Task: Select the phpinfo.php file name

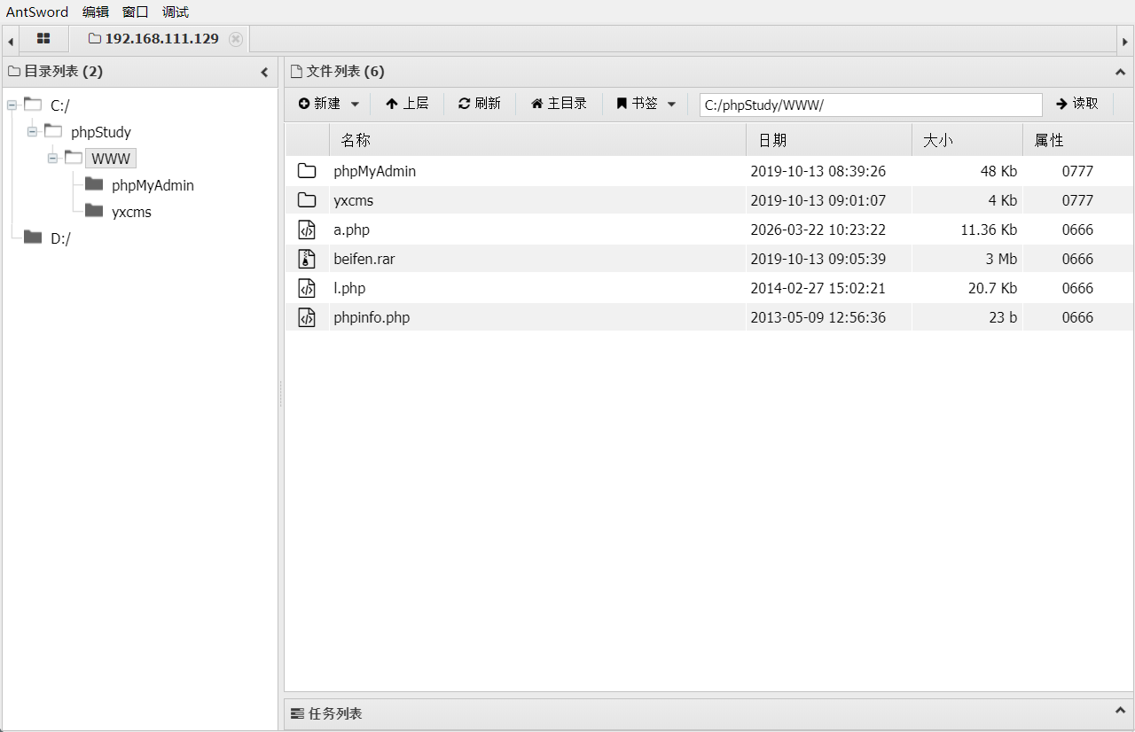Action: pos(372,317)
